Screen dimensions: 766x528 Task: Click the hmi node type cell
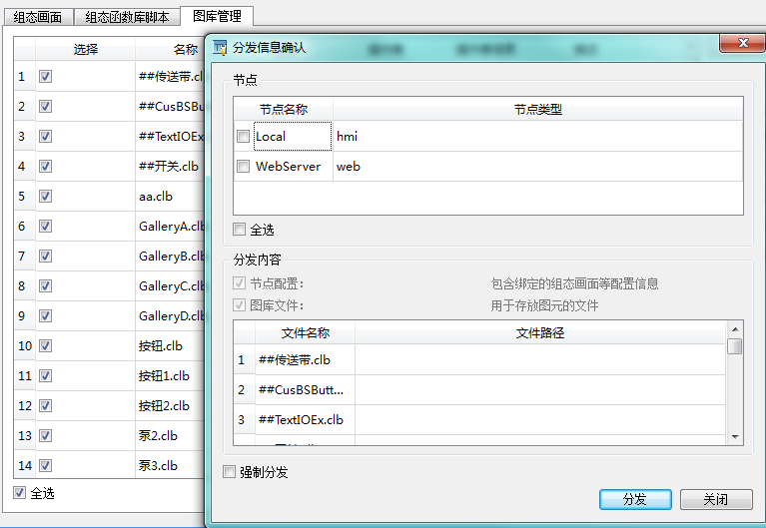coord(538,137)
